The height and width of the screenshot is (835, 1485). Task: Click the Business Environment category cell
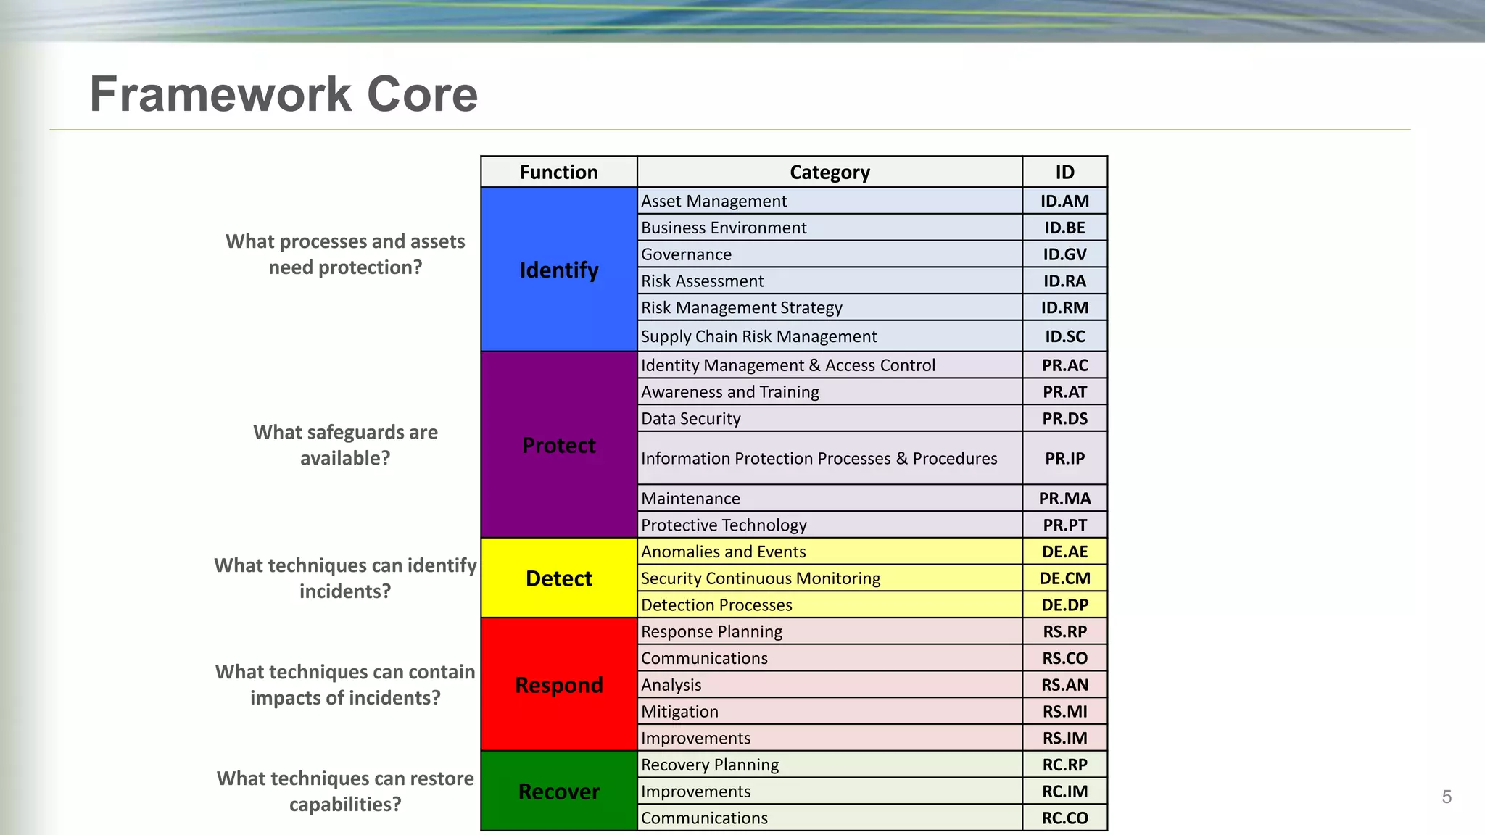pos(830,228)
